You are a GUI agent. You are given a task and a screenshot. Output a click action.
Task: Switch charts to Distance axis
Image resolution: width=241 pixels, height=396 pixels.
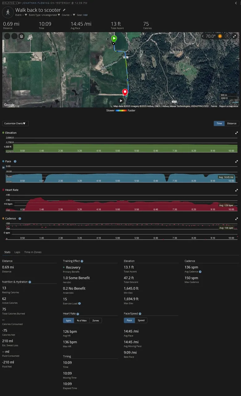232,123
